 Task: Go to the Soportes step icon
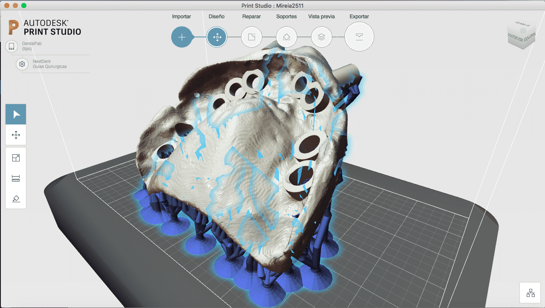point(287,37)
